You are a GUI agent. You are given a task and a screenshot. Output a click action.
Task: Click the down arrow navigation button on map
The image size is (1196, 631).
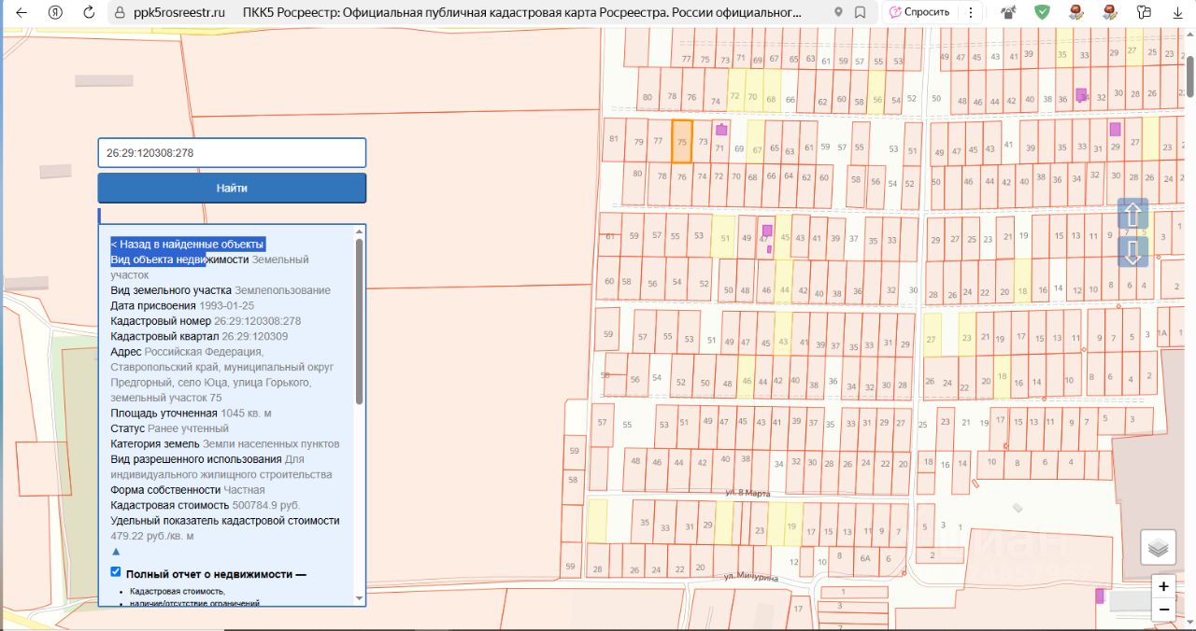coord(1132,252)
